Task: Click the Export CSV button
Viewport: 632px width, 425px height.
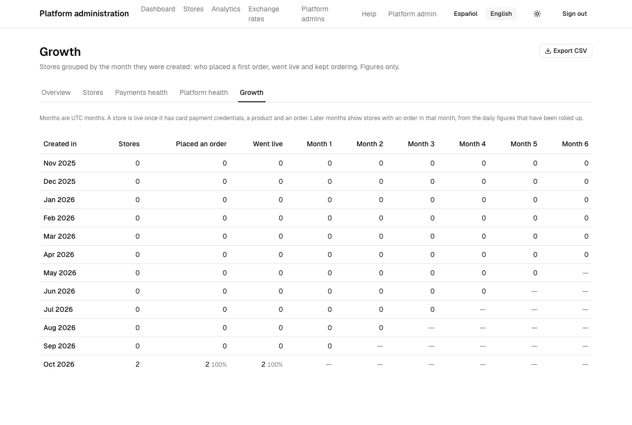Action: [566, 51]
